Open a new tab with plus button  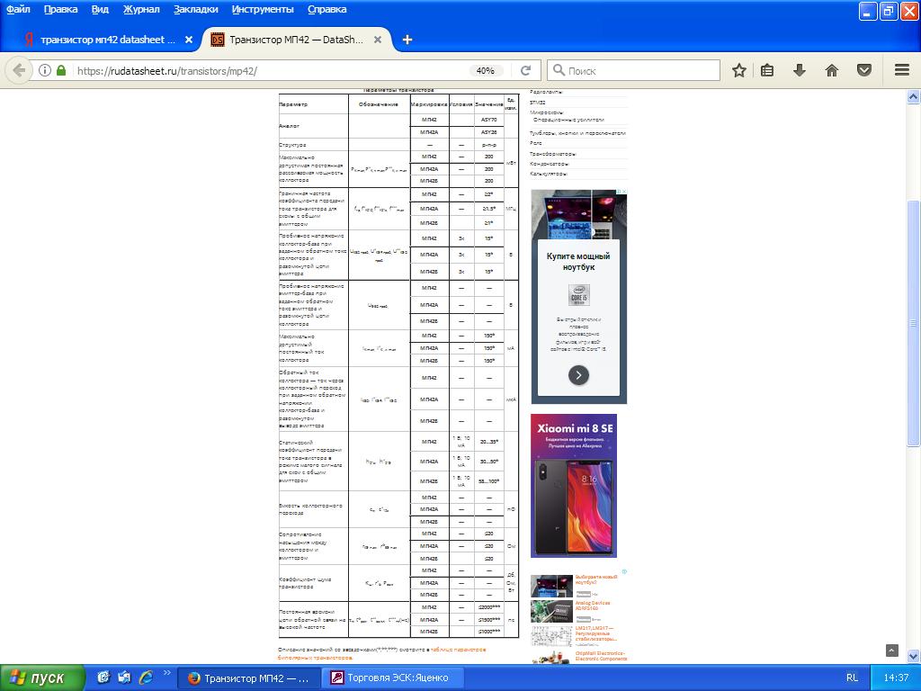407,40
